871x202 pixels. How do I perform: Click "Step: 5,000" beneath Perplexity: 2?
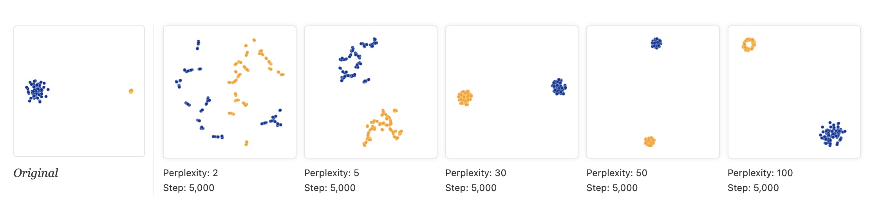pyautogui.click(x=189, y=188)
